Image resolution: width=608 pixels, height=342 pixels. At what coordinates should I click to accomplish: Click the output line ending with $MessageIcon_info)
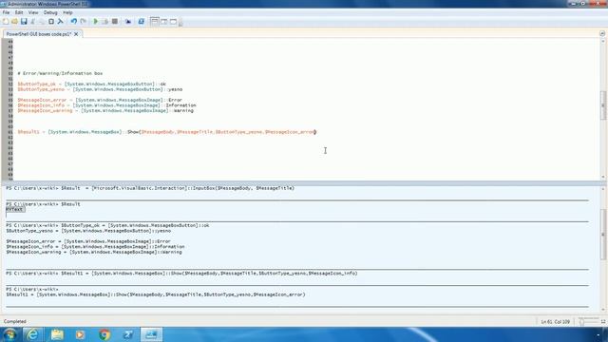[181, 274]
